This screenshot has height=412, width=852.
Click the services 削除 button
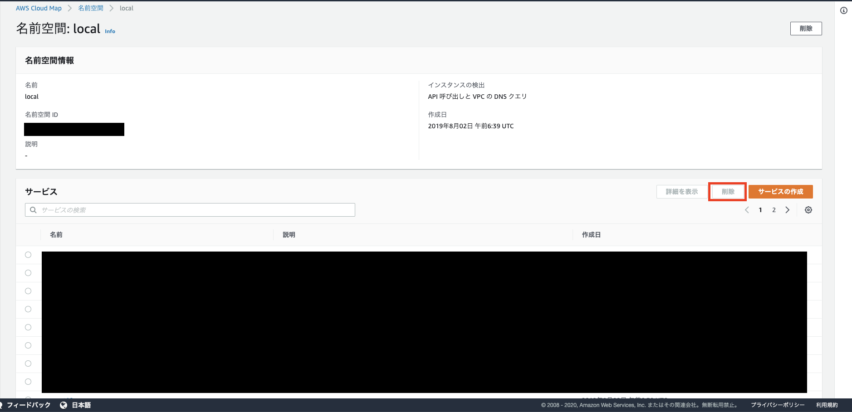pos(728,192)
